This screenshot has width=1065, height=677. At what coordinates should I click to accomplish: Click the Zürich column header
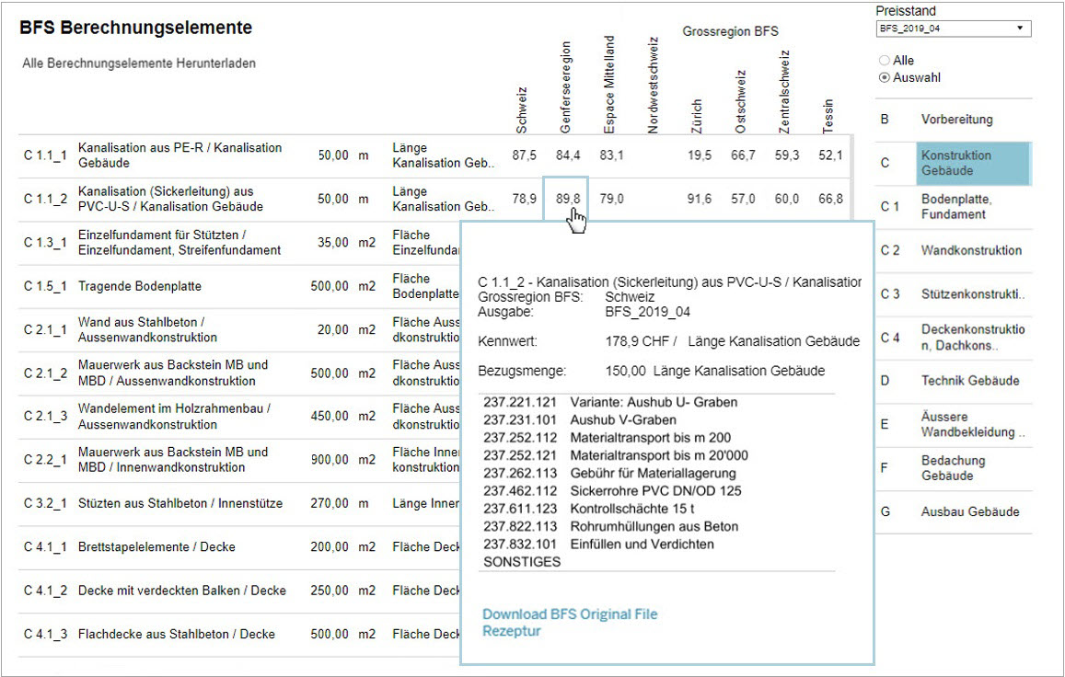(x=696, y=116)
